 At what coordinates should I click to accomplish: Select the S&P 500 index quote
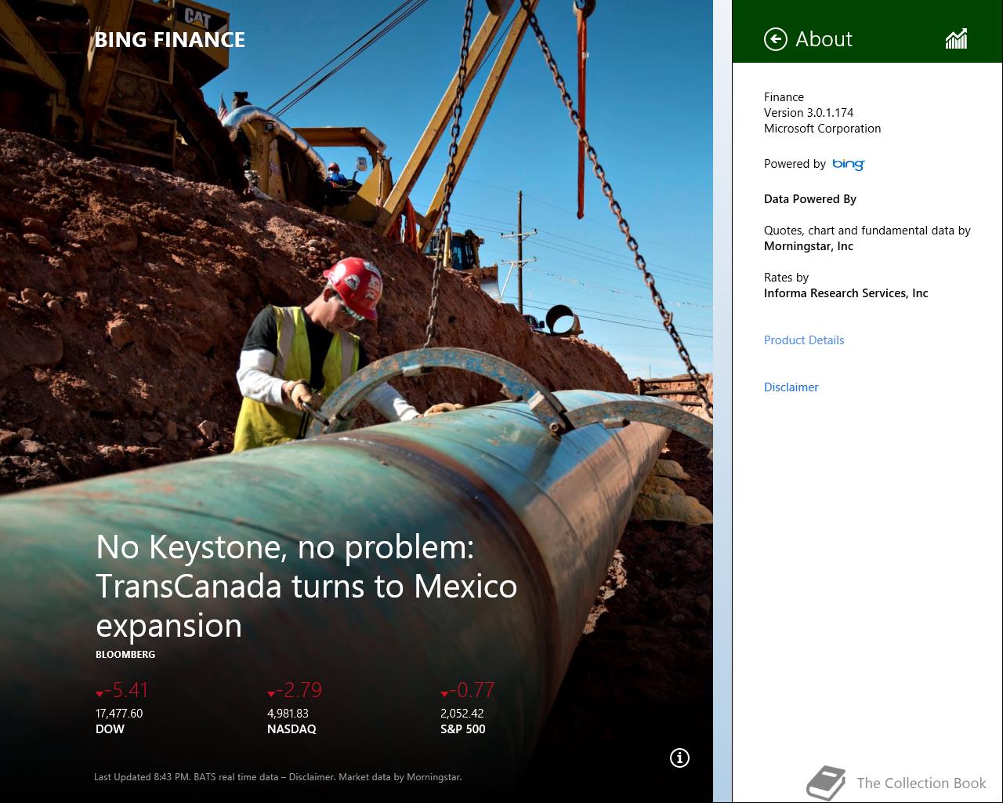467,709
